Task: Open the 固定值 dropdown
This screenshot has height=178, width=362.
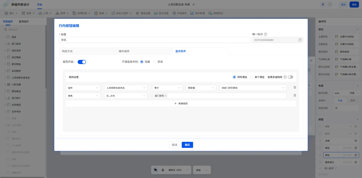Action: 201,88
